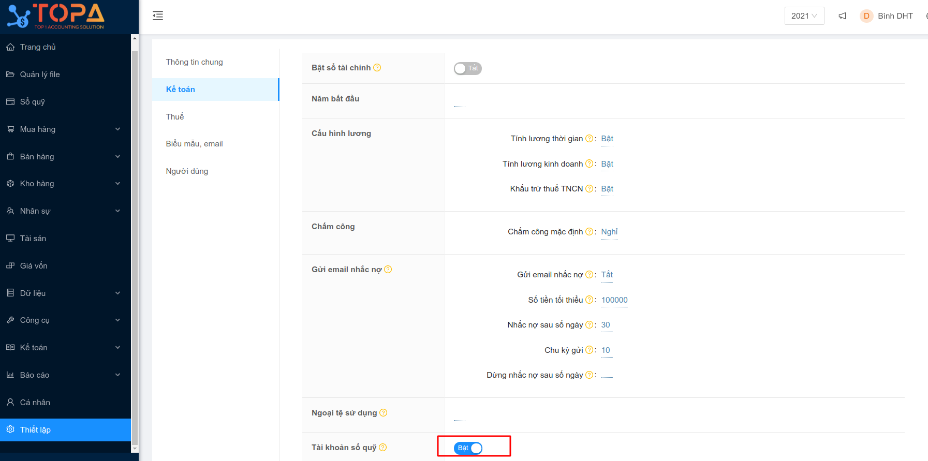The image size is (928, 461).
Task: Edit Gửi email nhắc nợ value Tắt
Action: pos(607,275)
